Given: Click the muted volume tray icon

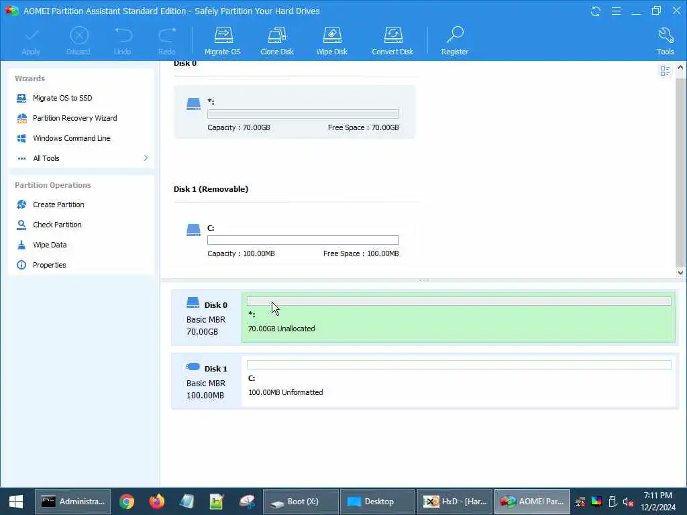Looking at the screenshot, I should point(628,502).
